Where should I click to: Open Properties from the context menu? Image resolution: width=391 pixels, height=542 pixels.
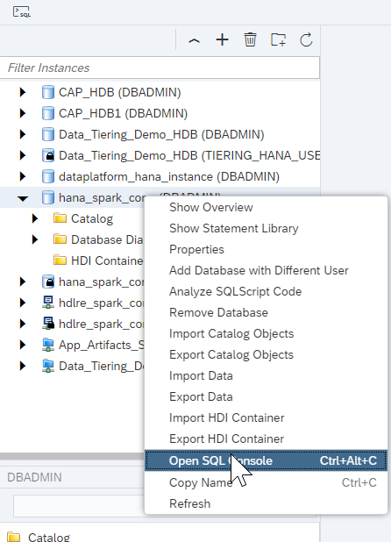tap(266, 250)
